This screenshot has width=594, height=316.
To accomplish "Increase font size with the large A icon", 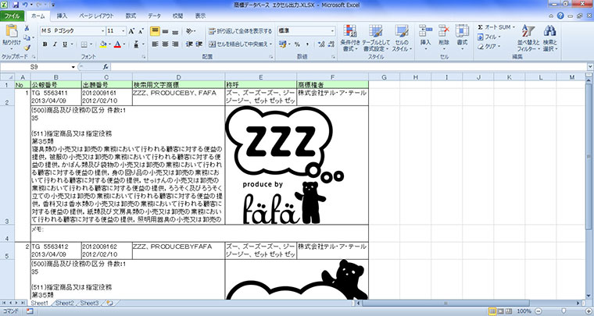I will point(131,31).
